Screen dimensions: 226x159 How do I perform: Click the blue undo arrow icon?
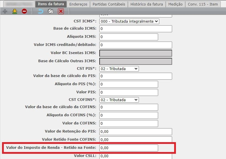coord(40,11)
